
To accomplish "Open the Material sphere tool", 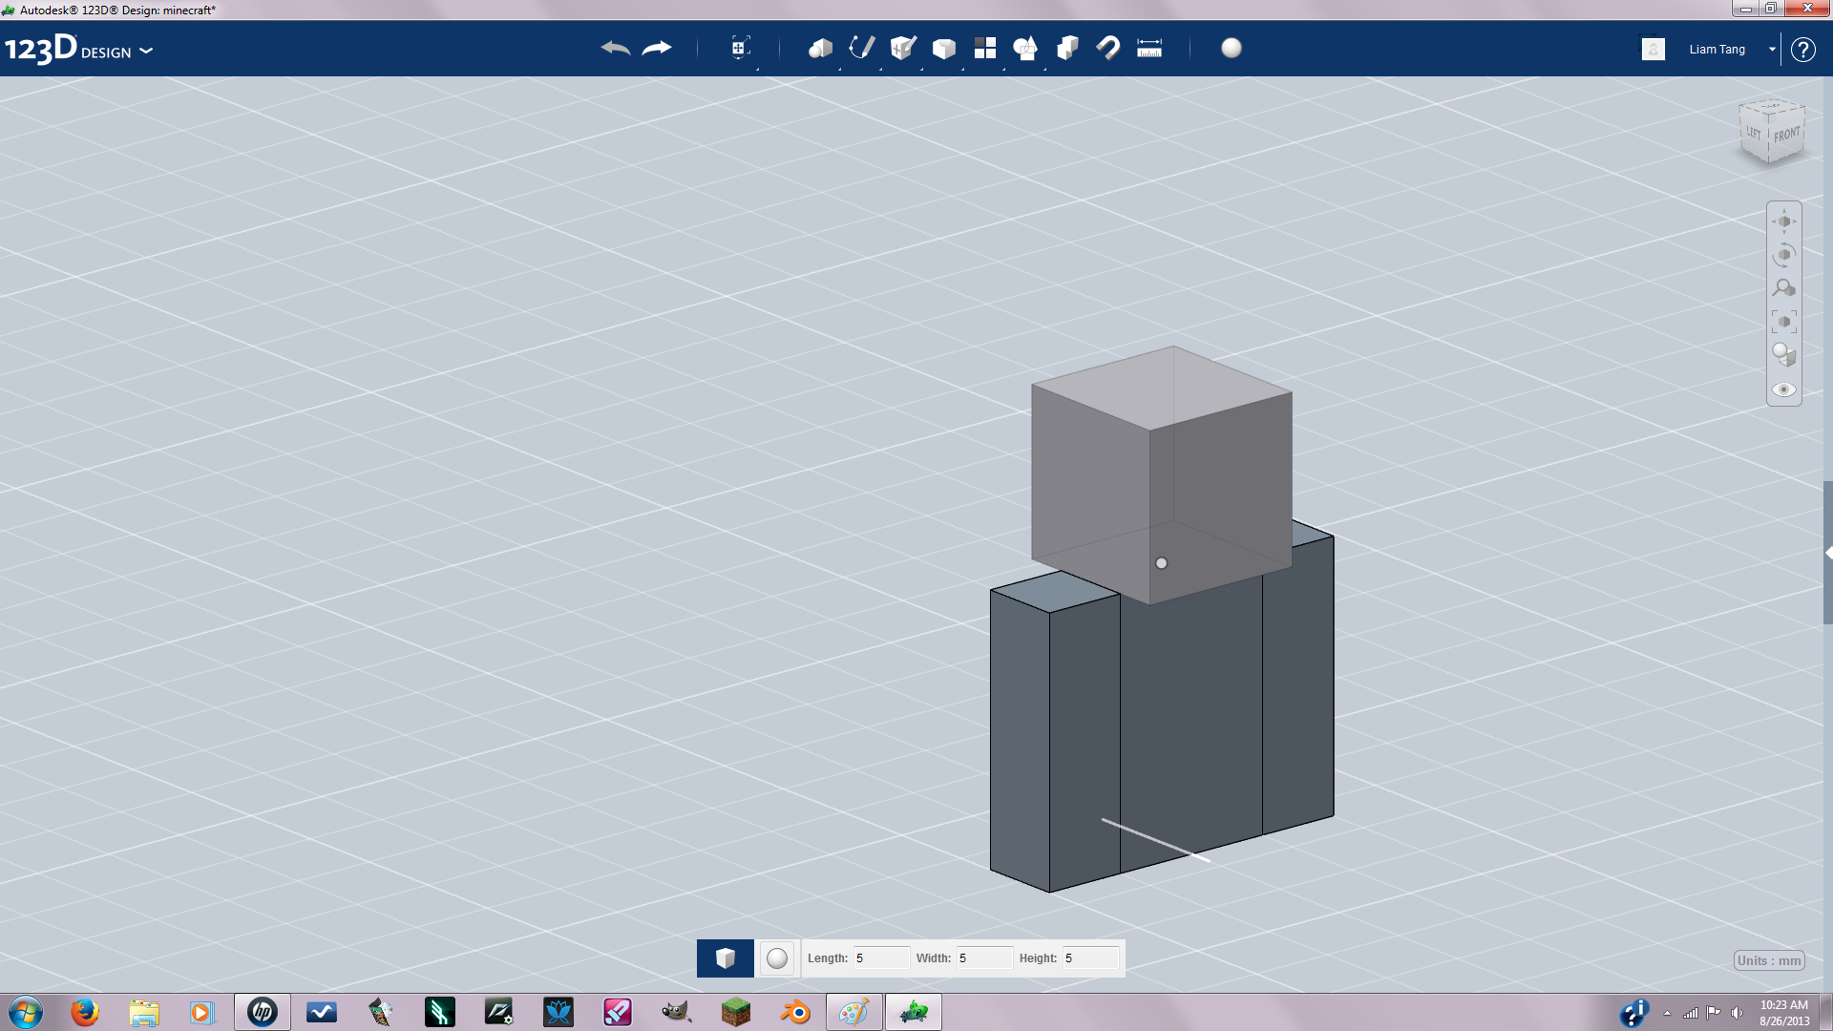I will (1232, 48).
